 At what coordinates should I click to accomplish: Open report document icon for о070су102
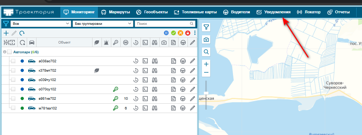173,89
